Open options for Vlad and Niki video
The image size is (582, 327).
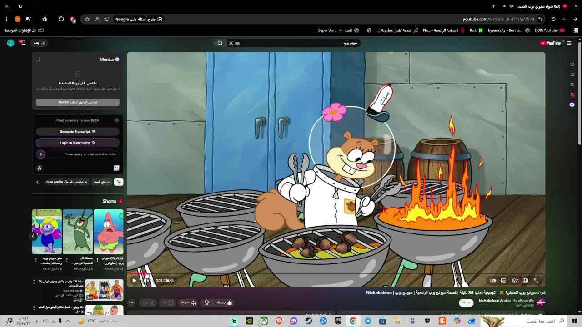(x=34, y=282)
